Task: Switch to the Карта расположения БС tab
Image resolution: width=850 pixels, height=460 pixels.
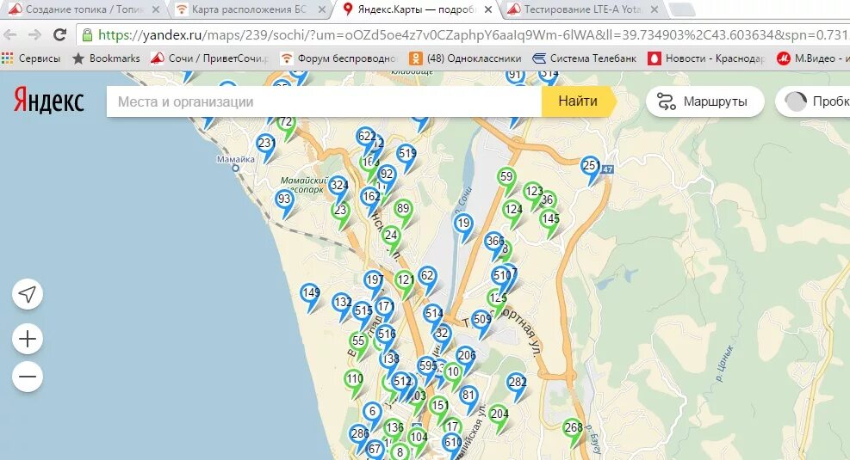Action: (x=248, y=9)
